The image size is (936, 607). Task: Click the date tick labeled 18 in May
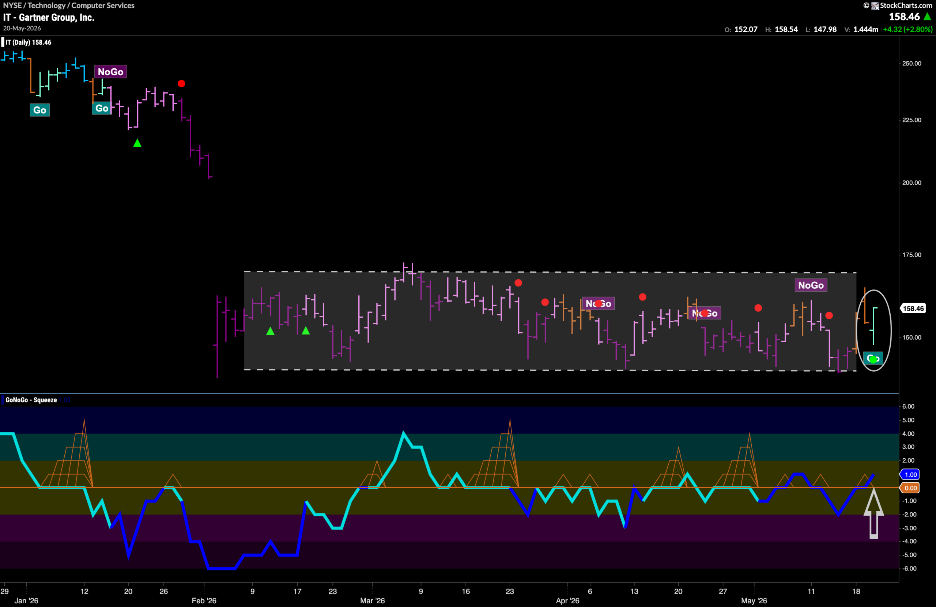pos(856,592)
